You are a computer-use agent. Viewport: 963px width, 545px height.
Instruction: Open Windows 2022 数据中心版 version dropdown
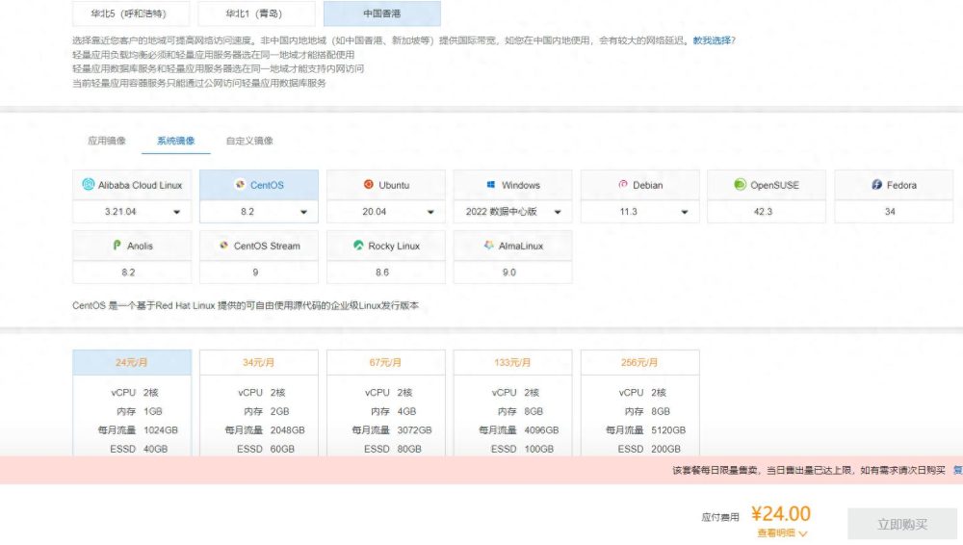click(513, 212)
